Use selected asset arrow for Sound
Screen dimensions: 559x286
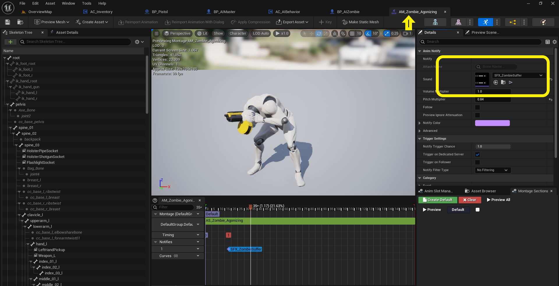496,83
